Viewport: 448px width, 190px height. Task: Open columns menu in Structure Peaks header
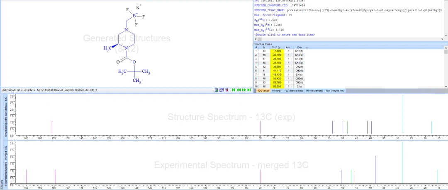307,47
